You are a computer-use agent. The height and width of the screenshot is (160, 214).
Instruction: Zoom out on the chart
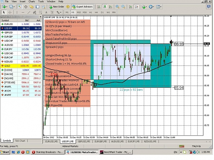[x=123, y=7]
